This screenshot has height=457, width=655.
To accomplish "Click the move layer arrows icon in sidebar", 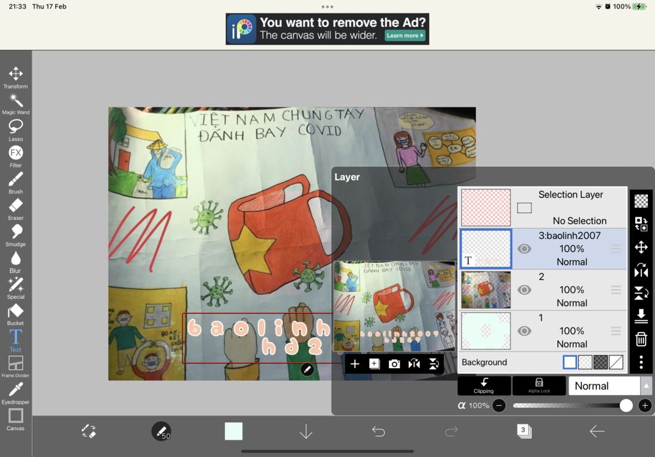I will [641, 247].
